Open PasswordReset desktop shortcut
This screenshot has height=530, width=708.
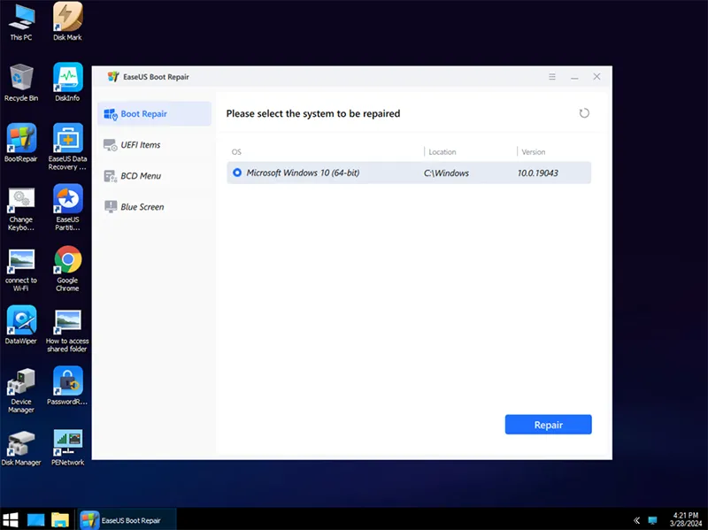tap(67, 386)
